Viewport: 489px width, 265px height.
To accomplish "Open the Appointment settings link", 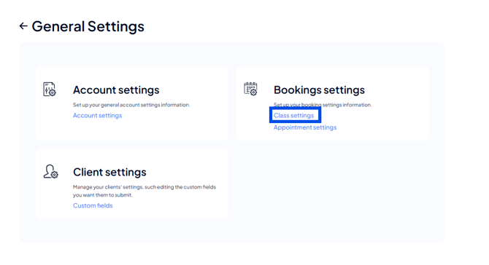I will [x=305, y=127].
